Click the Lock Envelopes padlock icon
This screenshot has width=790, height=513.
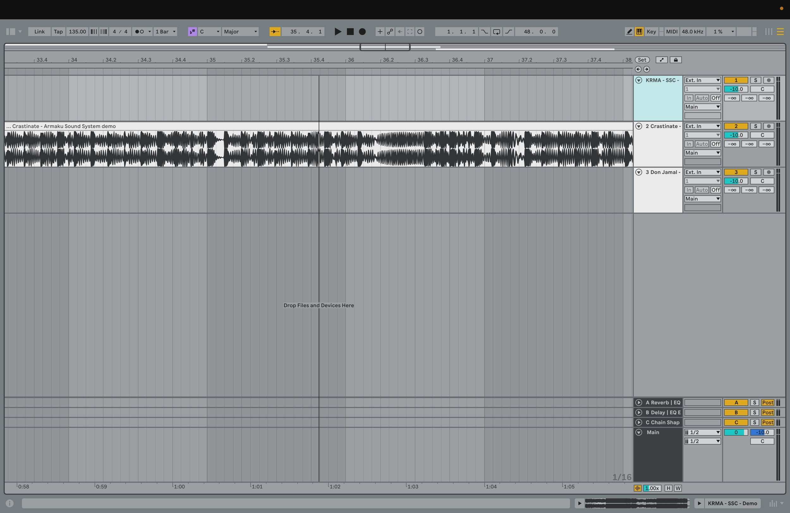pos(676,60)
